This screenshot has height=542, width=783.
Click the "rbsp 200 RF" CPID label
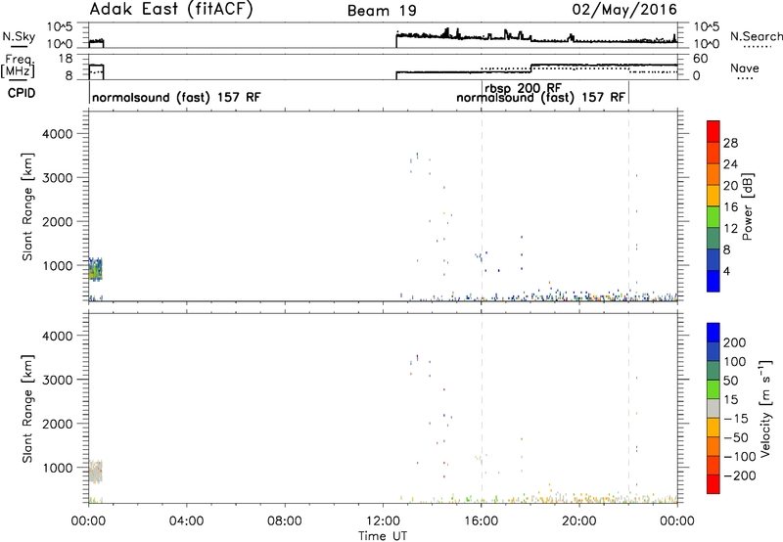523,88
